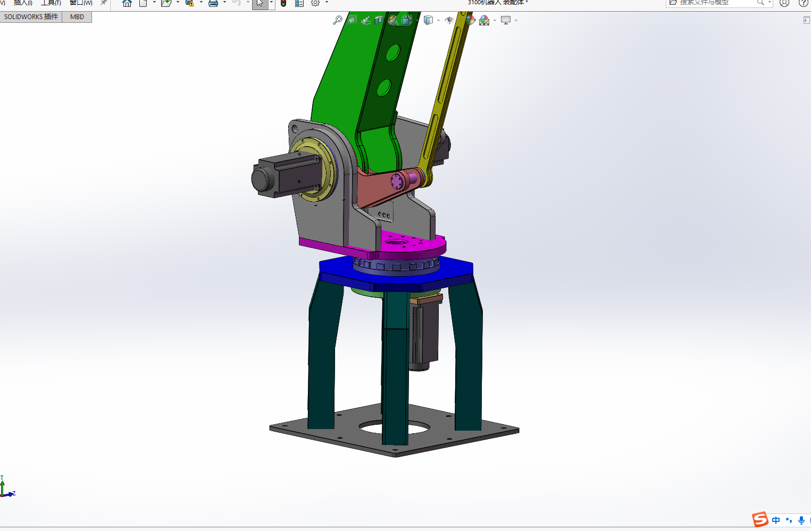
Task: Click the search magnifier icon
Action: (760, 3)
